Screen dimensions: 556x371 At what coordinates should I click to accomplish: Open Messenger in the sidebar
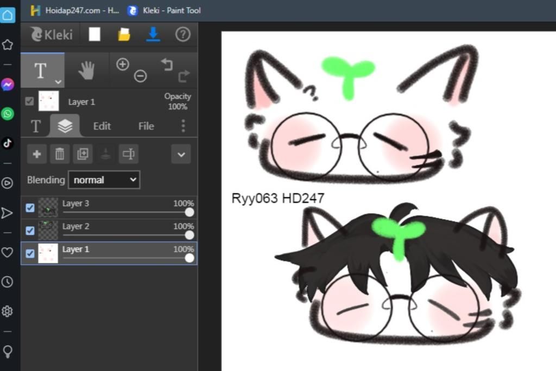coord(8,84)
